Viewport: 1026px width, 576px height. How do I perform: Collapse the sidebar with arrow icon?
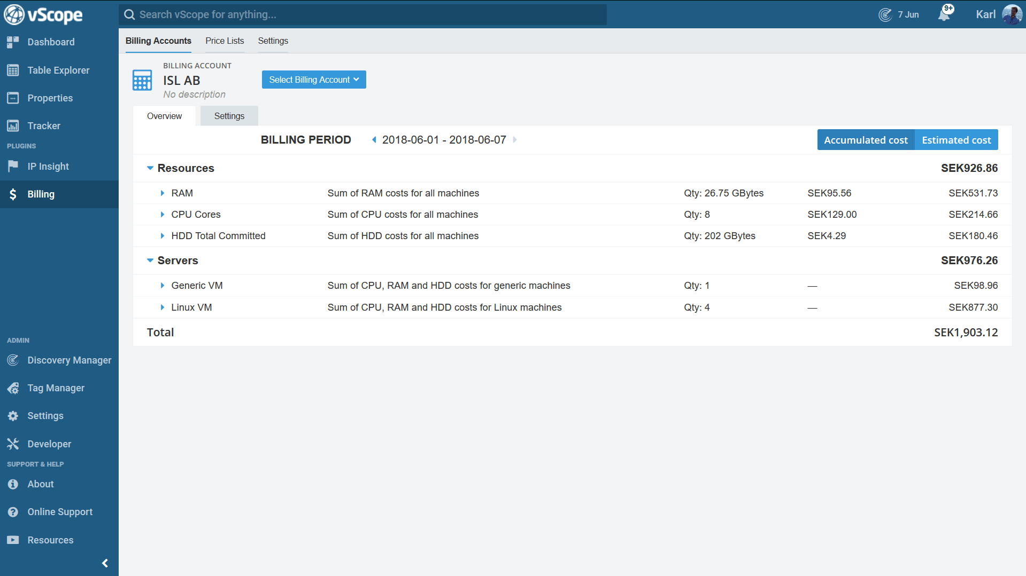pos(105,563)
